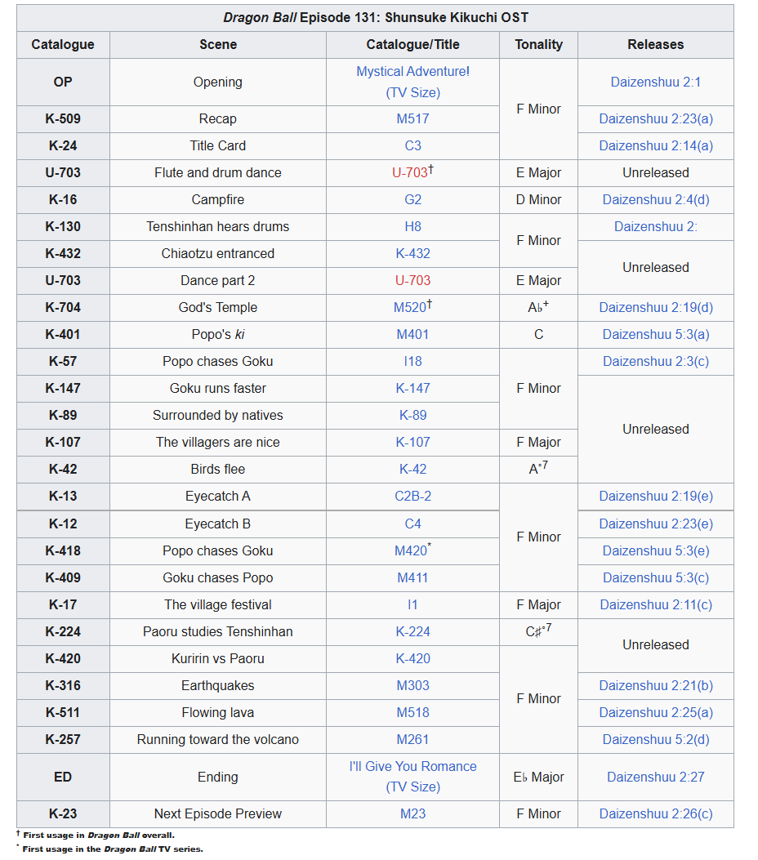Open the Daizenshuu 2:3(c) release link
Image resolution: width=758 pixels, height=860 pixels.
[655, 361]
